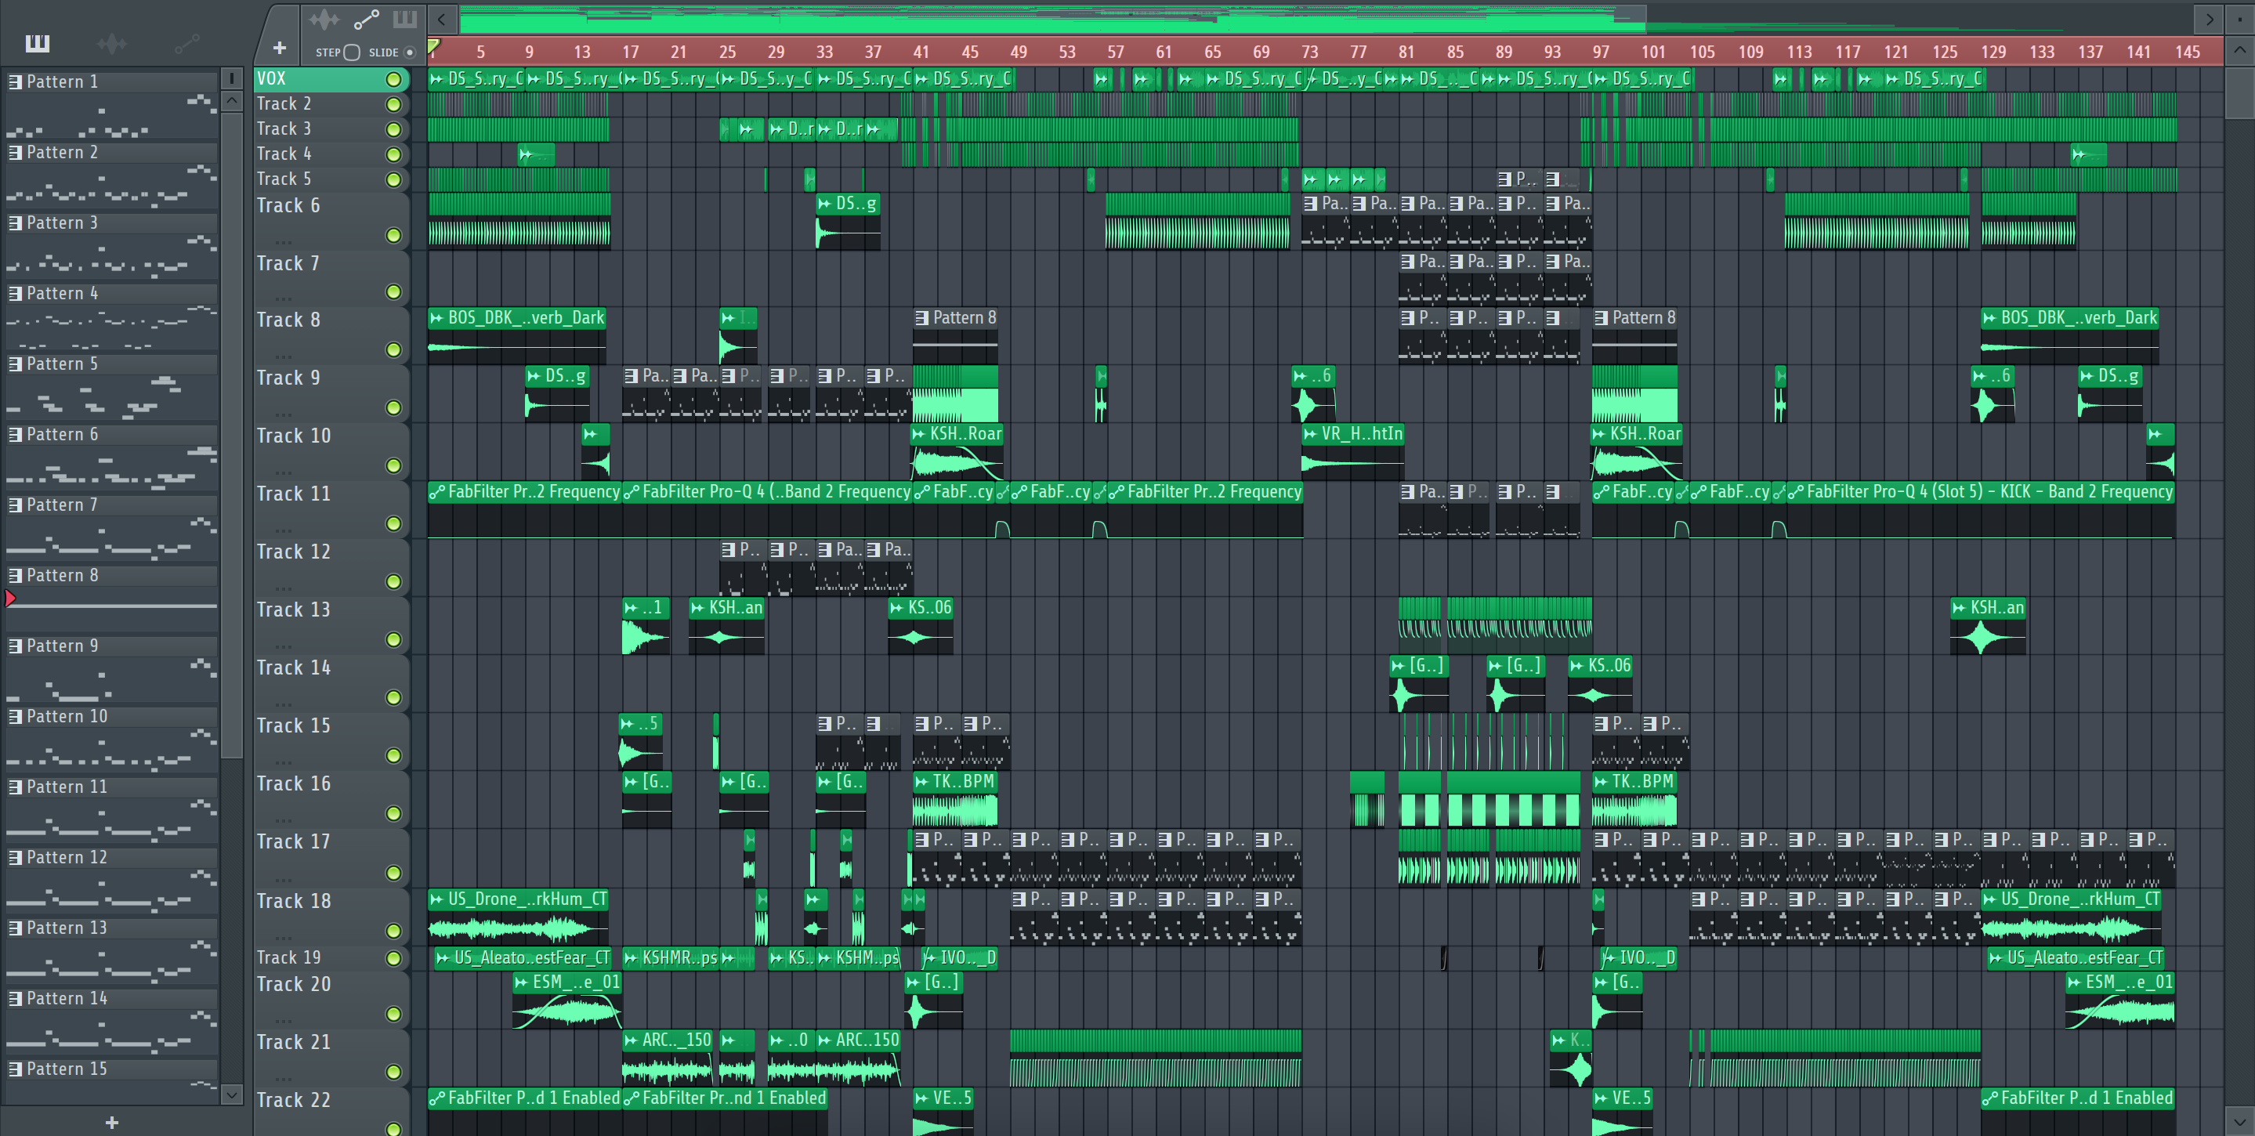Viewport: 2255px width, 1136px height.
Task: Select the SLIDE radio option
Action: tap(409, 52)
